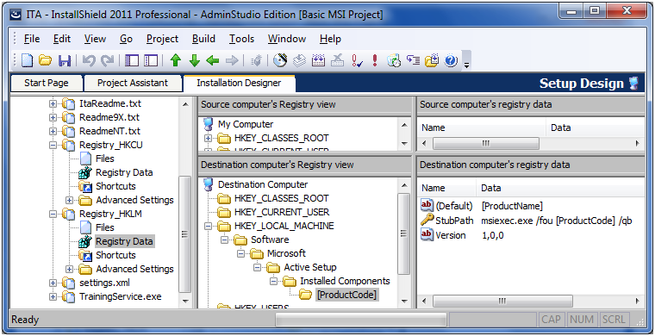Click the green down arrow icon
655x336 pixels.
pos(194,61)
